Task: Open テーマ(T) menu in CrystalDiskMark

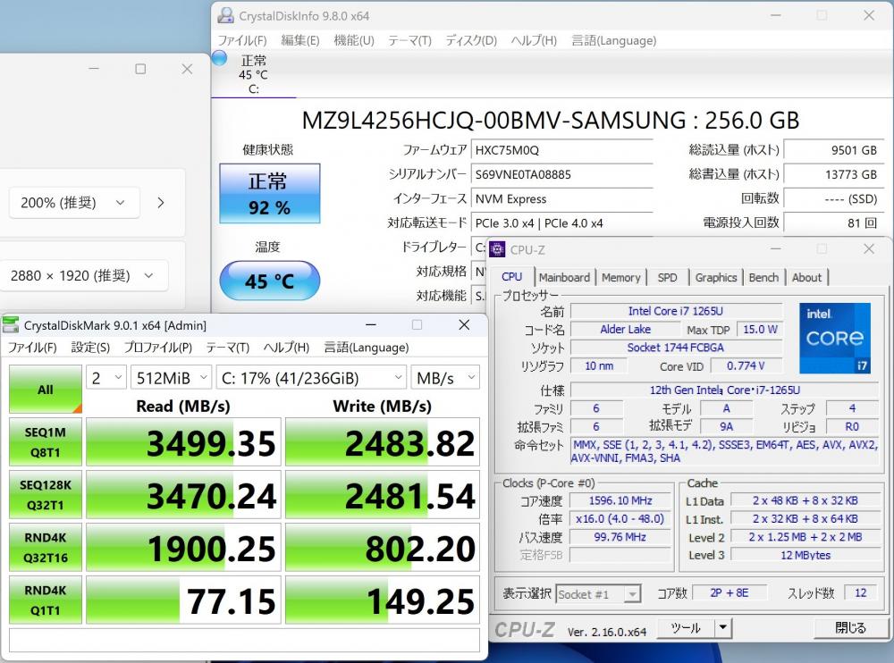Action: [227, 348]
